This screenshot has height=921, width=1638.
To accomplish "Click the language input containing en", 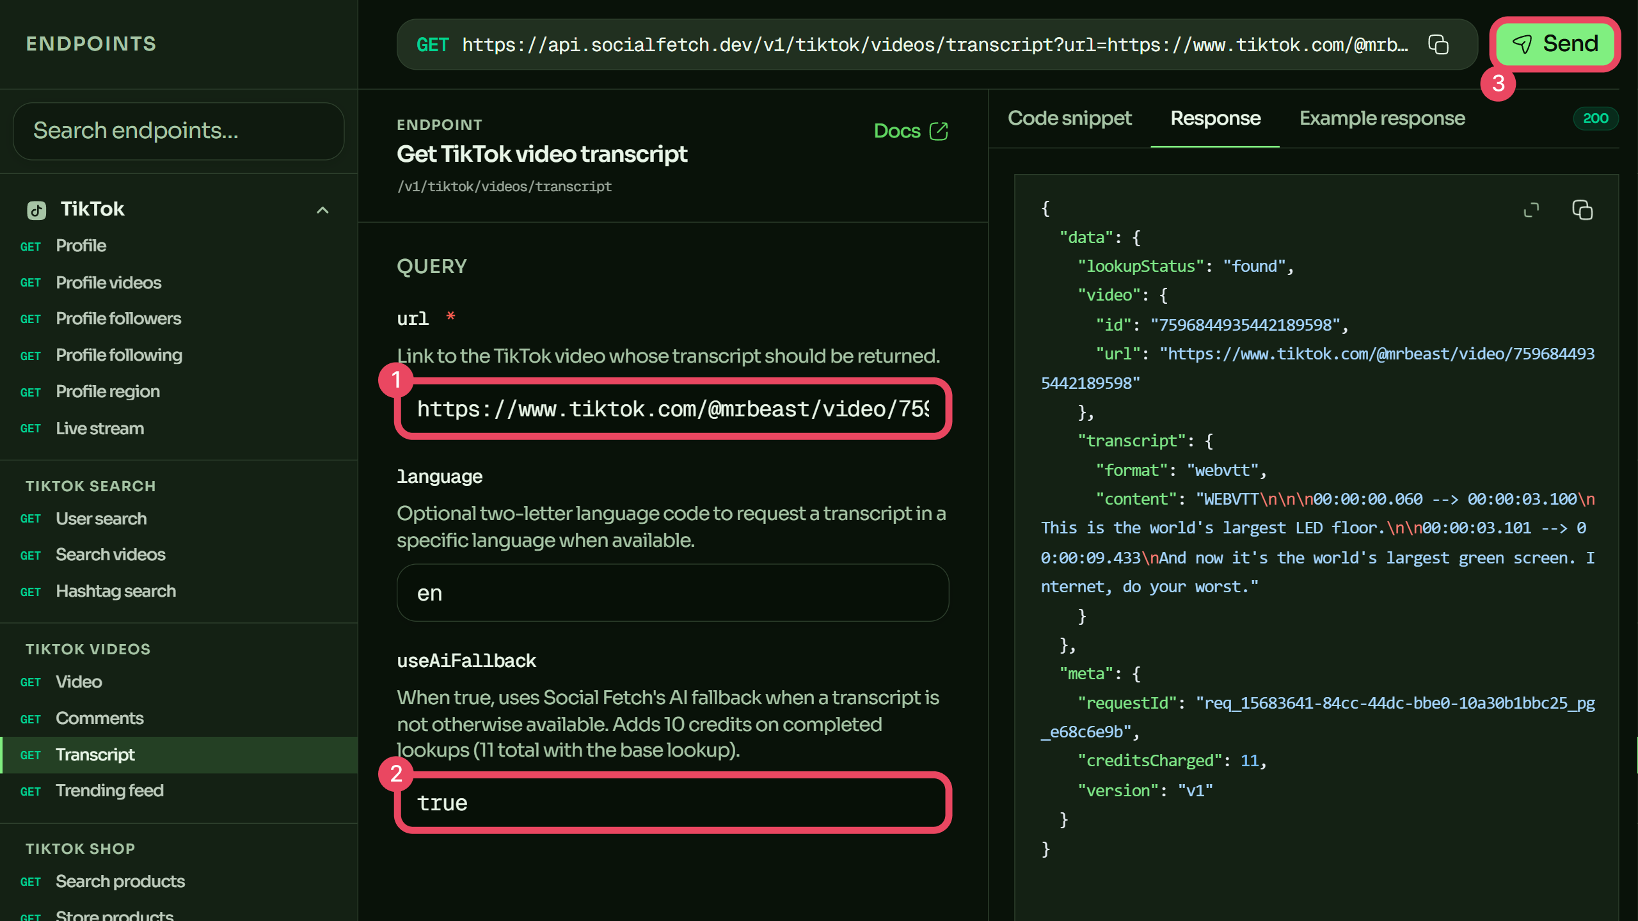I will (x=673, y=593).
